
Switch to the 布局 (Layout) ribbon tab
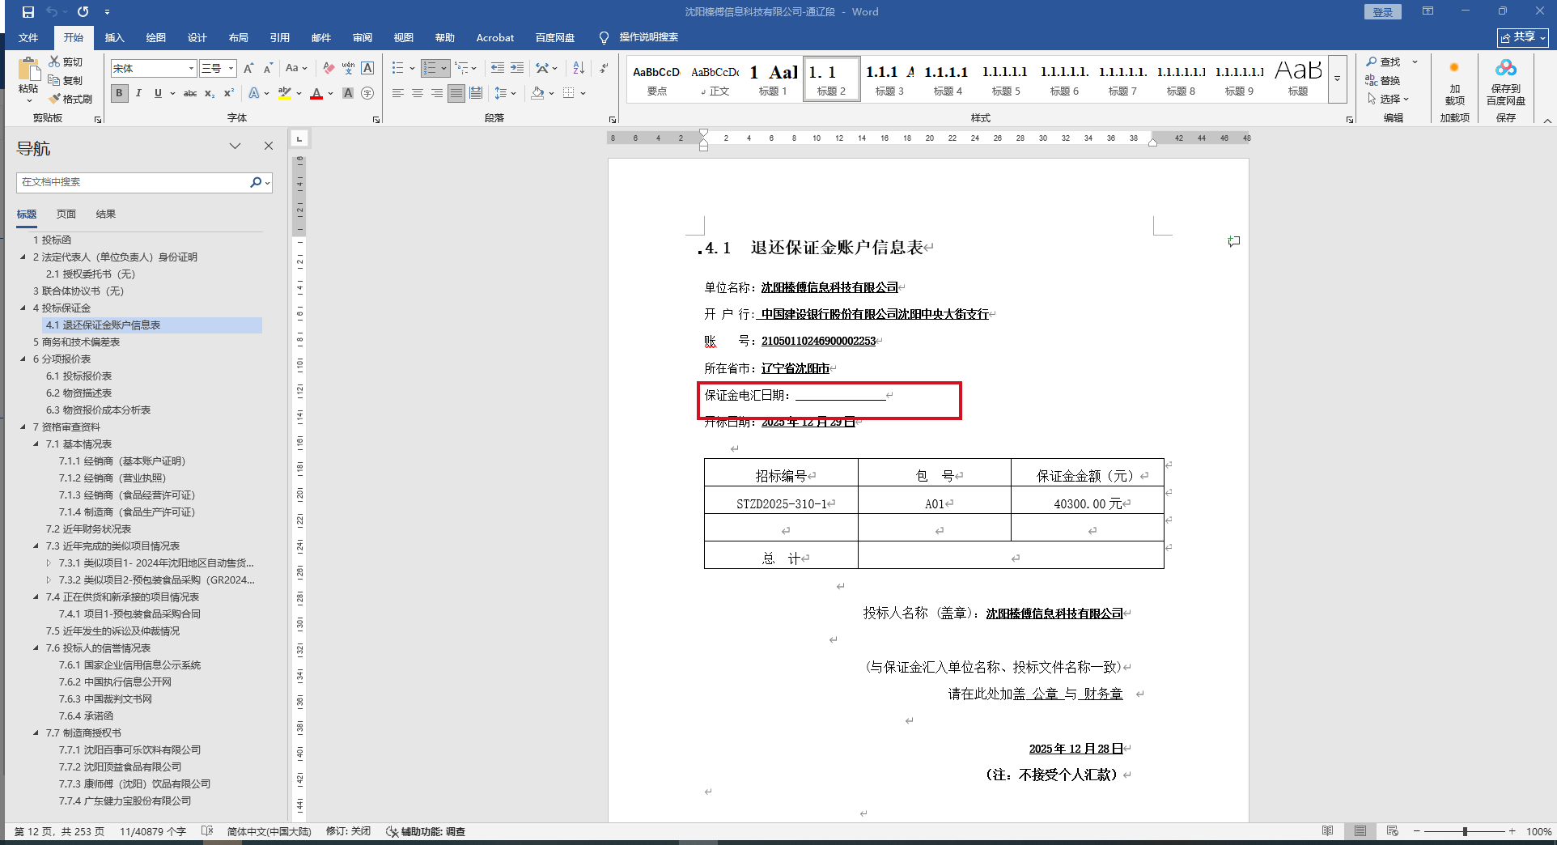point(239,38)
